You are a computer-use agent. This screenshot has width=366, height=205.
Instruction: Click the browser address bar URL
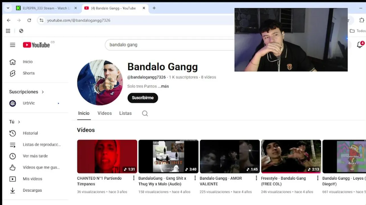tap(79, 20)
